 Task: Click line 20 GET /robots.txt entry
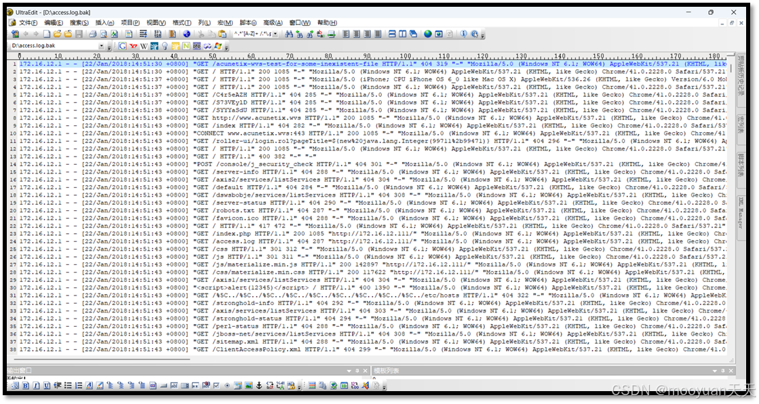(x=373, y=210)
